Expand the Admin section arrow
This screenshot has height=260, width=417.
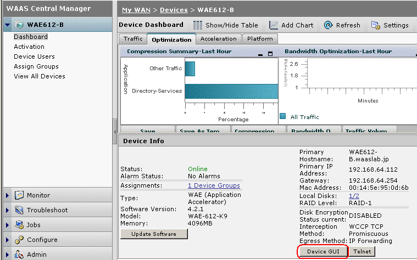click(x=7, y=255)
